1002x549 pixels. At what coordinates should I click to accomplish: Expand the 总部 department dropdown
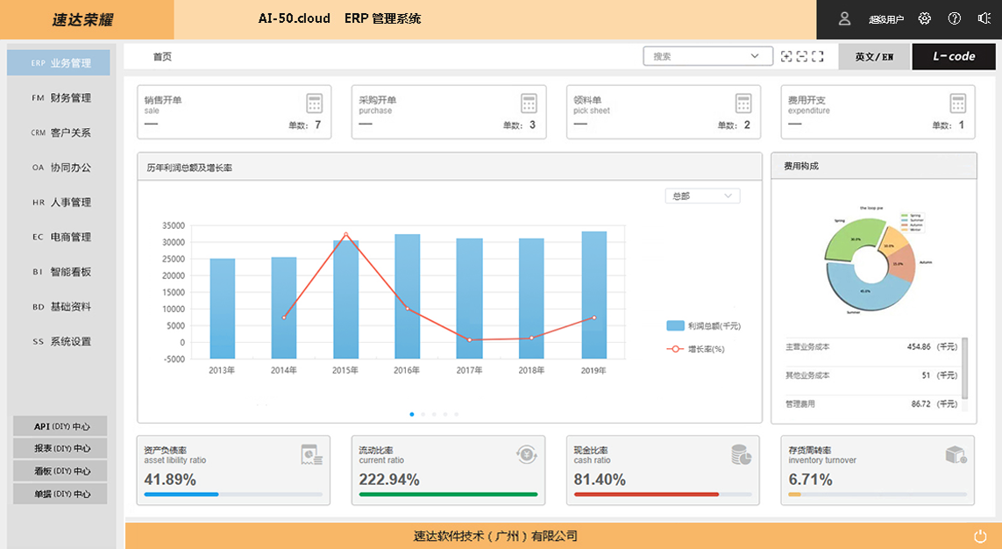pos(702,196)
